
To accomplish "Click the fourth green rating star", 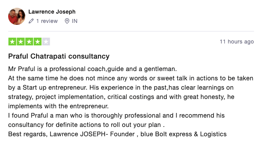I will pos(38,42).
